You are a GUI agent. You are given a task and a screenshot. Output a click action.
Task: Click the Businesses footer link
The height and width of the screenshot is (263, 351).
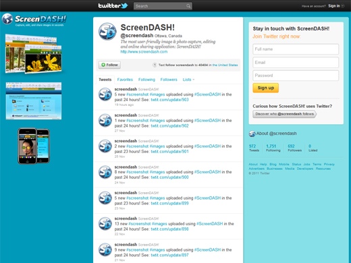click(275, 169)
